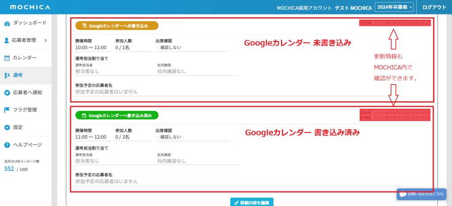The height and width of the screenshot is (206, 452).
Task: Click the settings gear icon
Action: pos(7,127)
